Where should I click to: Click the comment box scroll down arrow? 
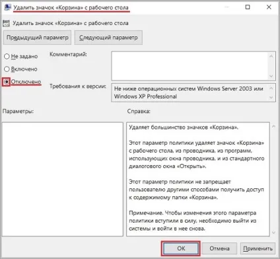pos(271,76)
